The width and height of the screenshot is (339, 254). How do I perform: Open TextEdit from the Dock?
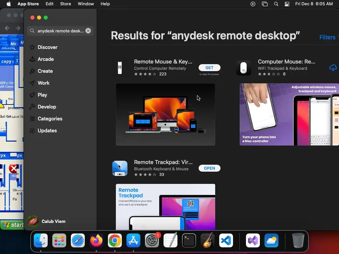click(170, 240)
